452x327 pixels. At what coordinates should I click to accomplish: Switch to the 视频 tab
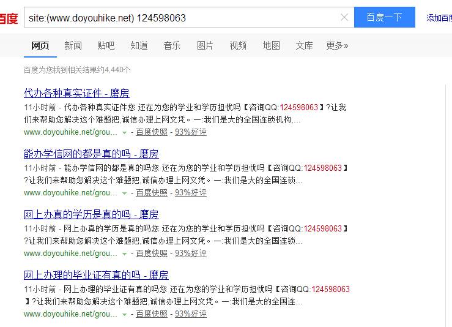(x=238, y=45)
